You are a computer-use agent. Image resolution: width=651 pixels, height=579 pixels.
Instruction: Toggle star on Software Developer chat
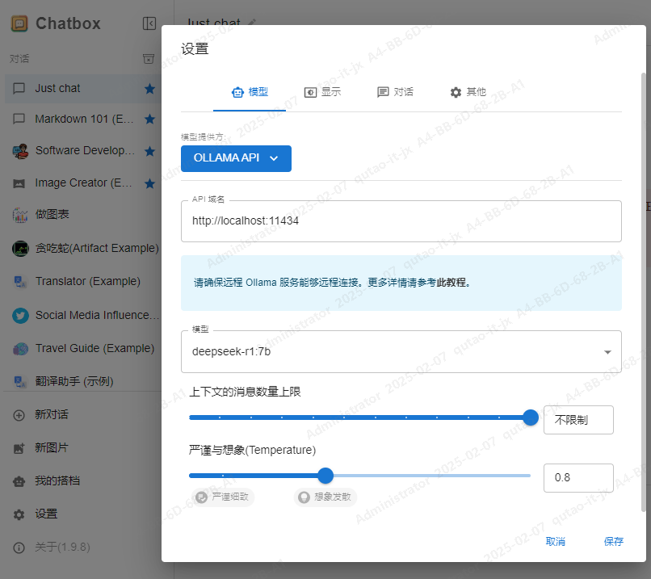tap(150, 151)
